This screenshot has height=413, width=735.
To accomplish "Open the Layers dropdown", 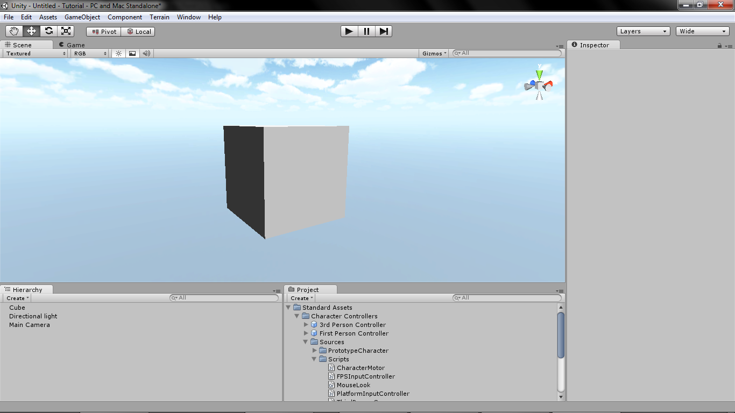I will (643, 31).
